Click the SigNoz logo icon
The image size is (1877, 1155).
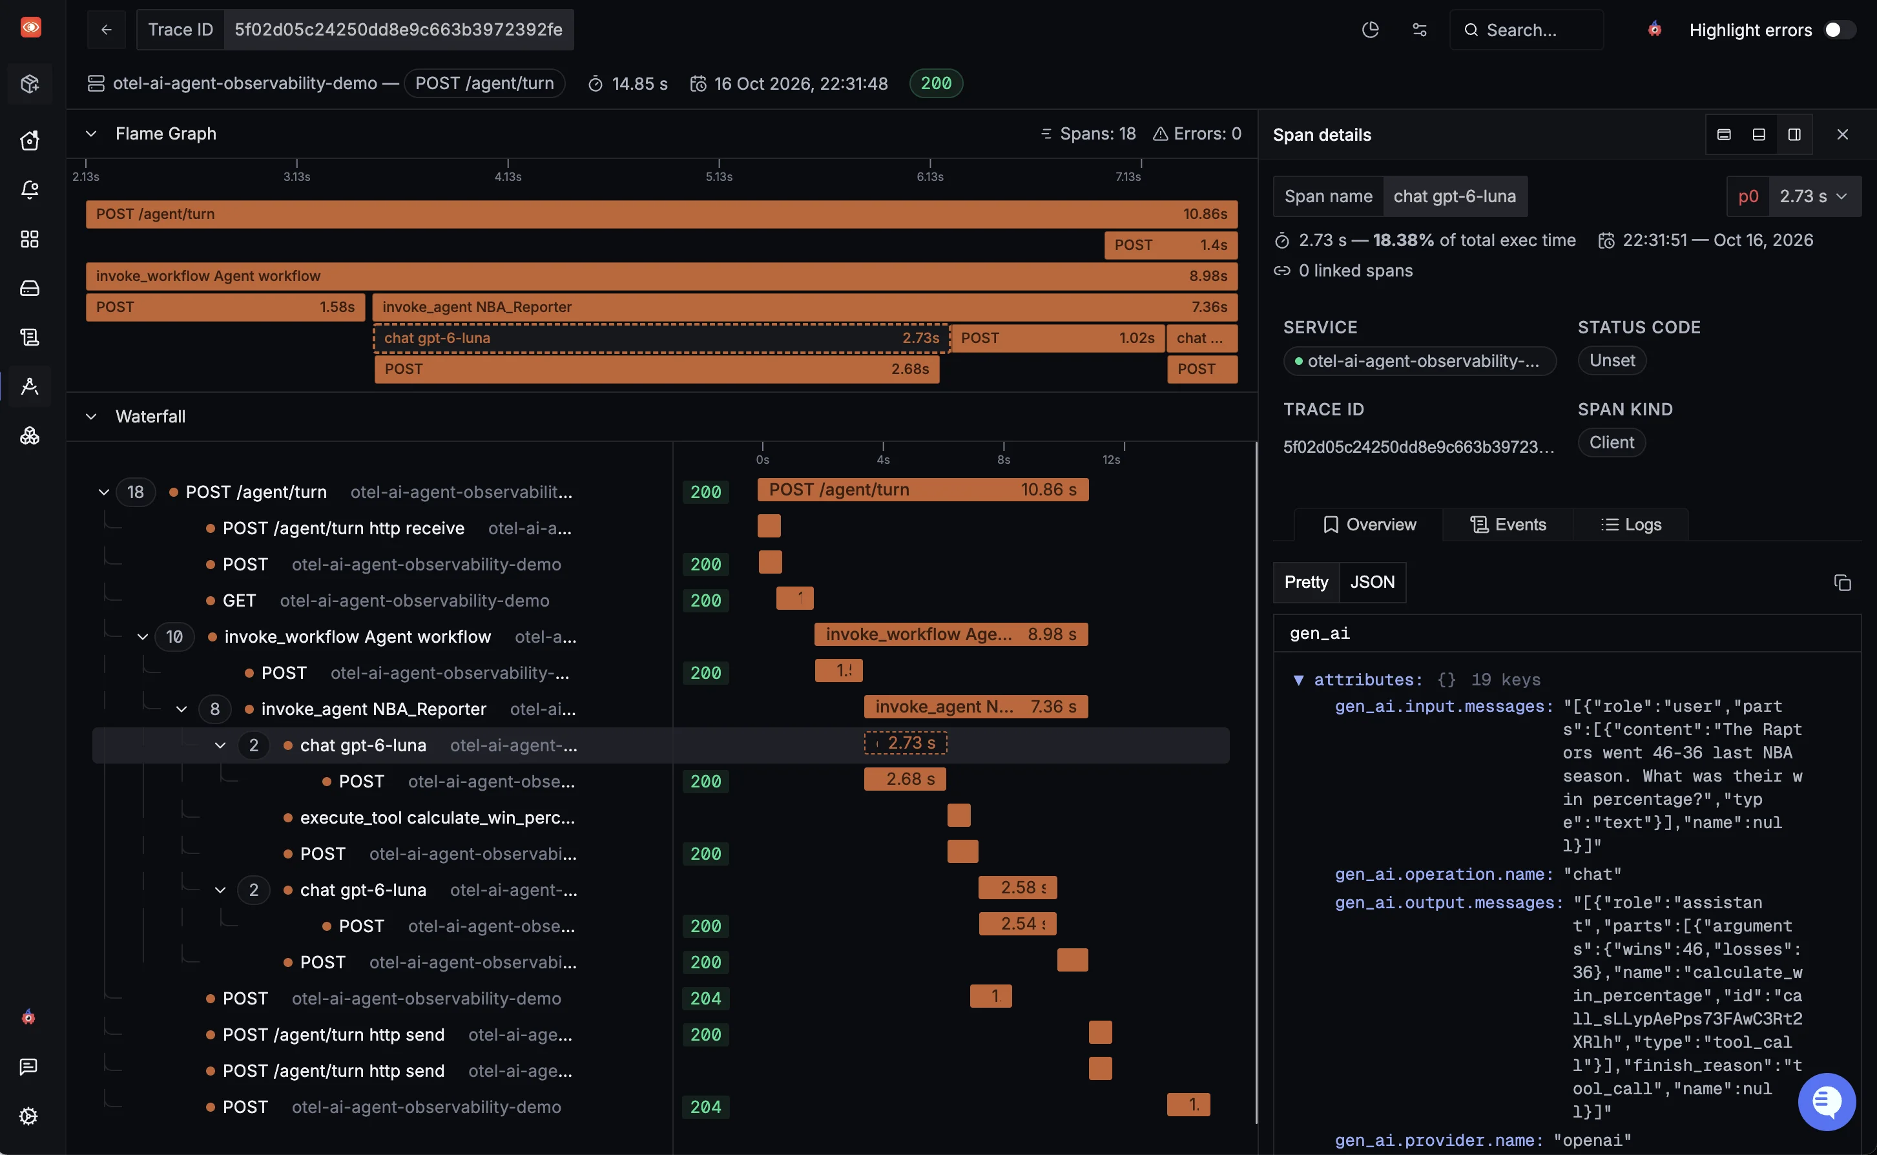(30, 28)
